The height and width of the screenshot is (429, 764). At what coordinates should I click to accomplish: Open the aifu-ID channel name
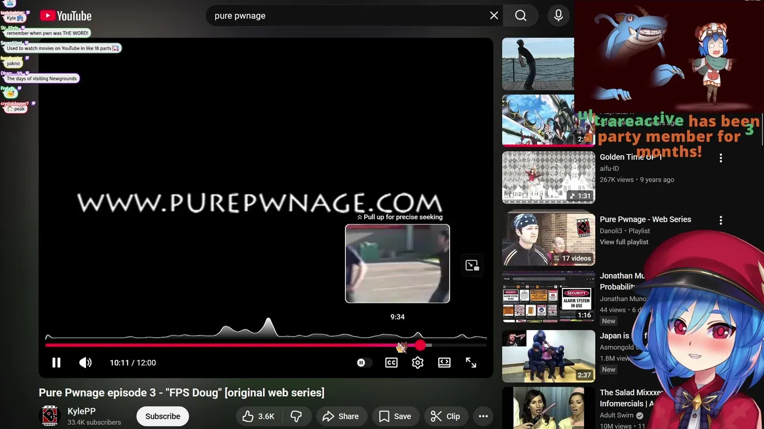[609, 169]
